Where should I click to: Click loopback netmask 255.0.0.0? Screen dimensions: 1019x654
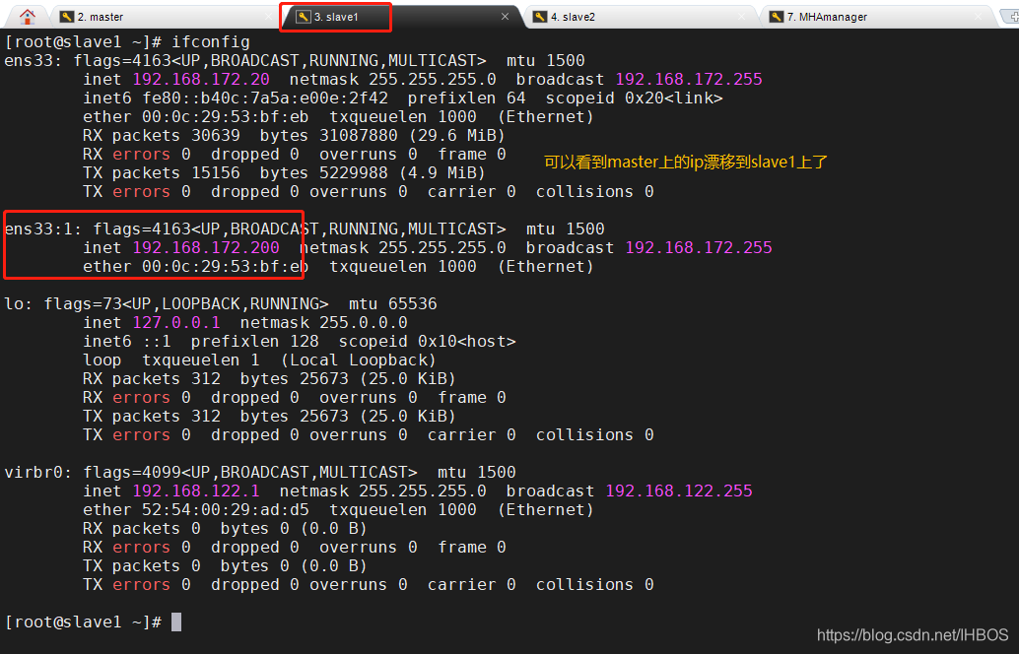(364, 323)
